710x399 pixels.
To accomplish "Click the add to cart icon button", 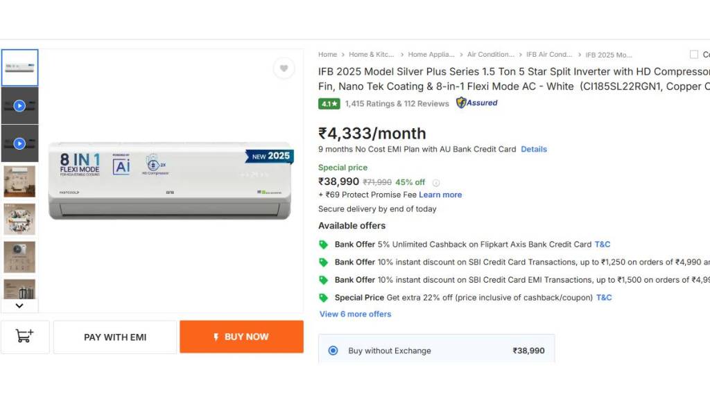I will [25, 337].
